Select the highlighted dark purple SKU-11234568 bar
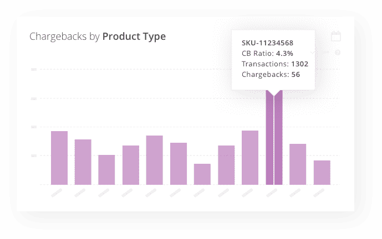 click(x=274, y=137)
